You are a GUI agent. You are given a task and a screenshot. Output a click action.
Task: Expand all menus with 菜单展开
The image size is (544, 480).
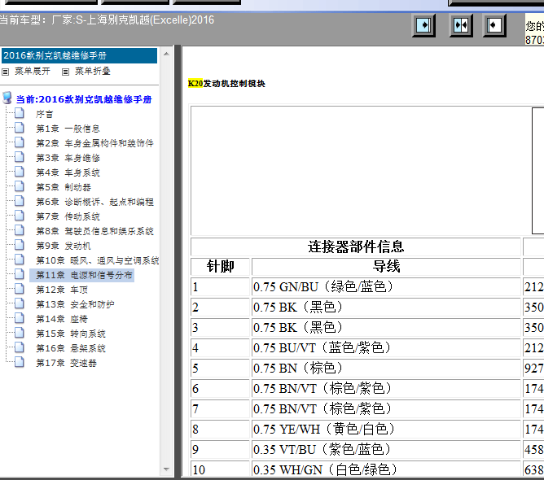click(x=33, y=72)
